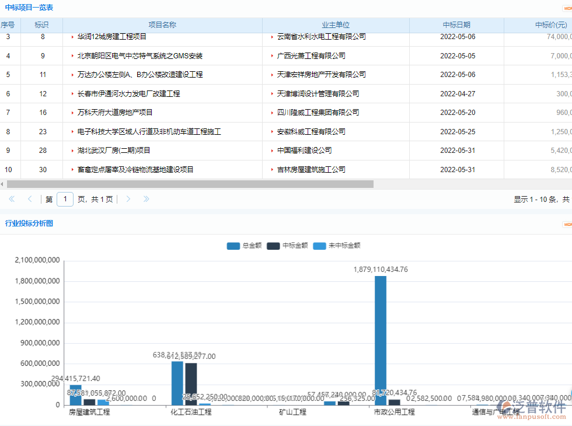The height and width of the screenshot is (426, 572).
Task: Toggle 中标金额 series in chart legend
Action: click(287, 246)
